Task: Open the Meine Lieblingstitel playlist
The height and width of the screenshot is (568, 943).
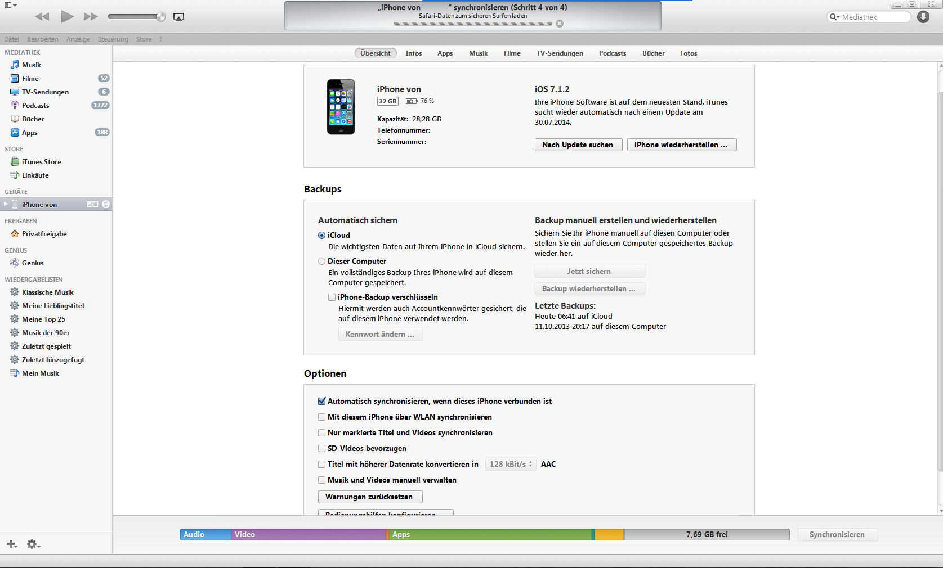Action: point(56,306)
